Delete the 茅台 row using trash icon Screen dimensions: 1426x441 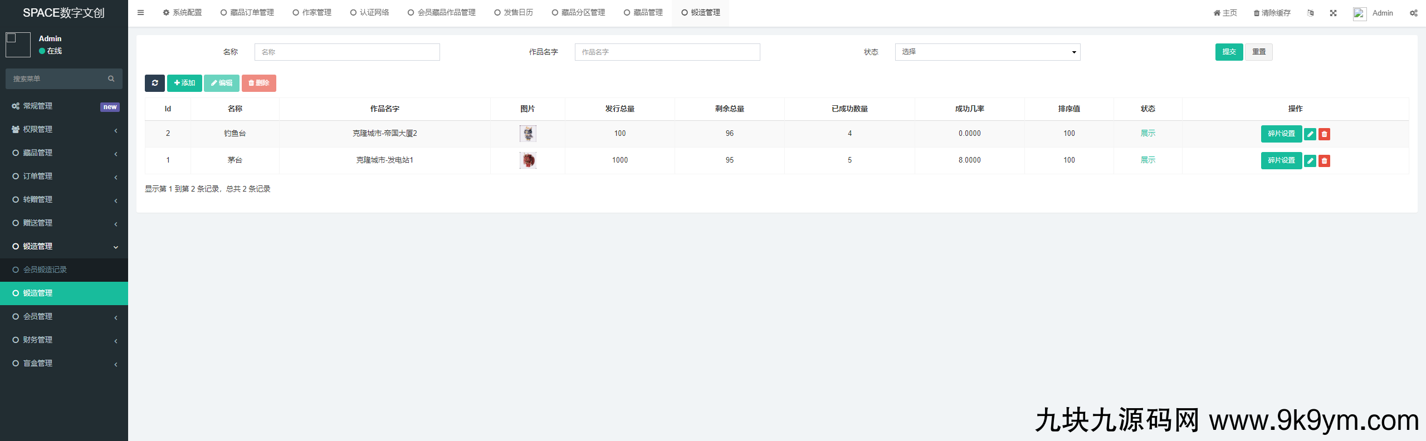(1324, 161)
